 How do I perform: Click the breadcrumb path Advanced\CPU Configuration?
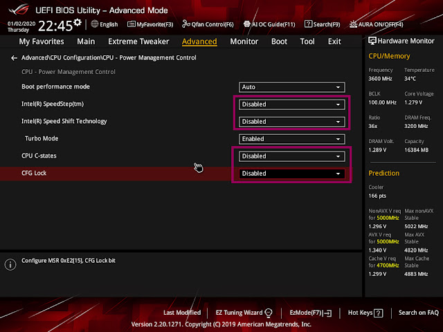coord(61,57)
